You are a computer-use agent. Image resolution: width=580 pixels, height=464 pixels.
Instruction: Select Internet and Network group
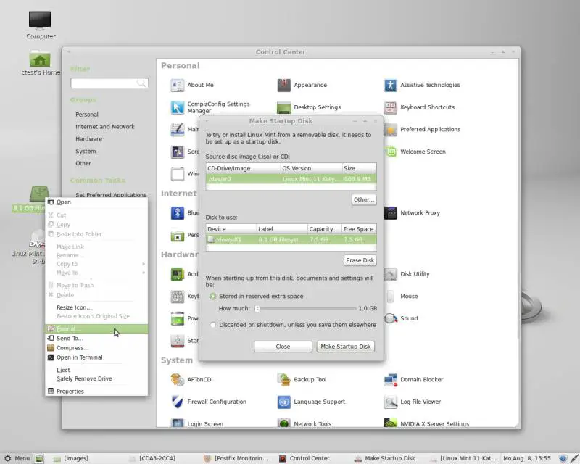[x=105, y=127]
